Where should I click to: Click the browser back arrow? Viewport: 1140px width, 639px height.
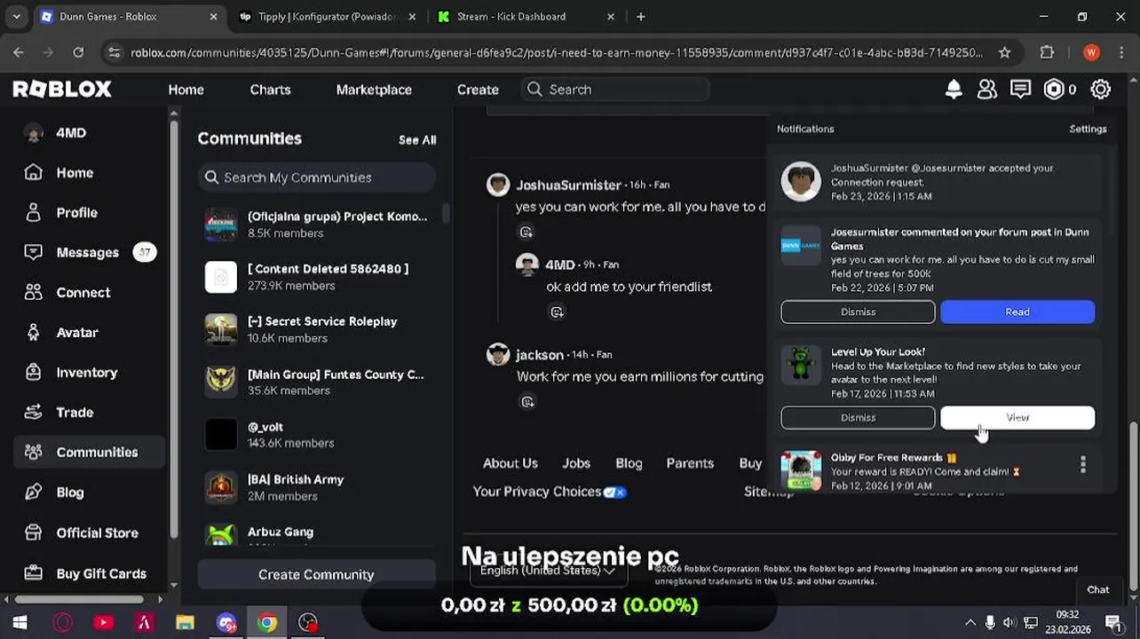click(x=19, y=52)
